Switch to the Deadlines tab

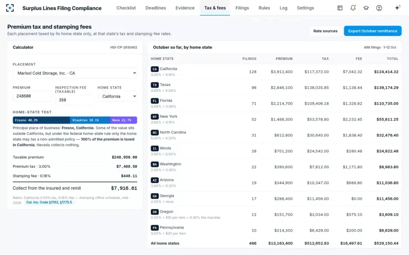pyautogui.click(x=156, y=8)
